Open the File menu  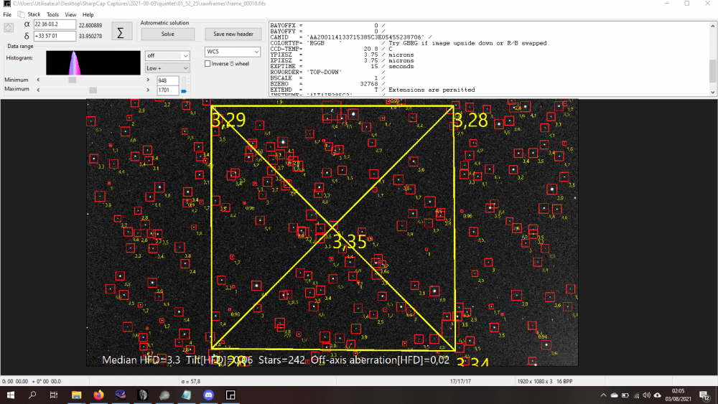point(7,14)
